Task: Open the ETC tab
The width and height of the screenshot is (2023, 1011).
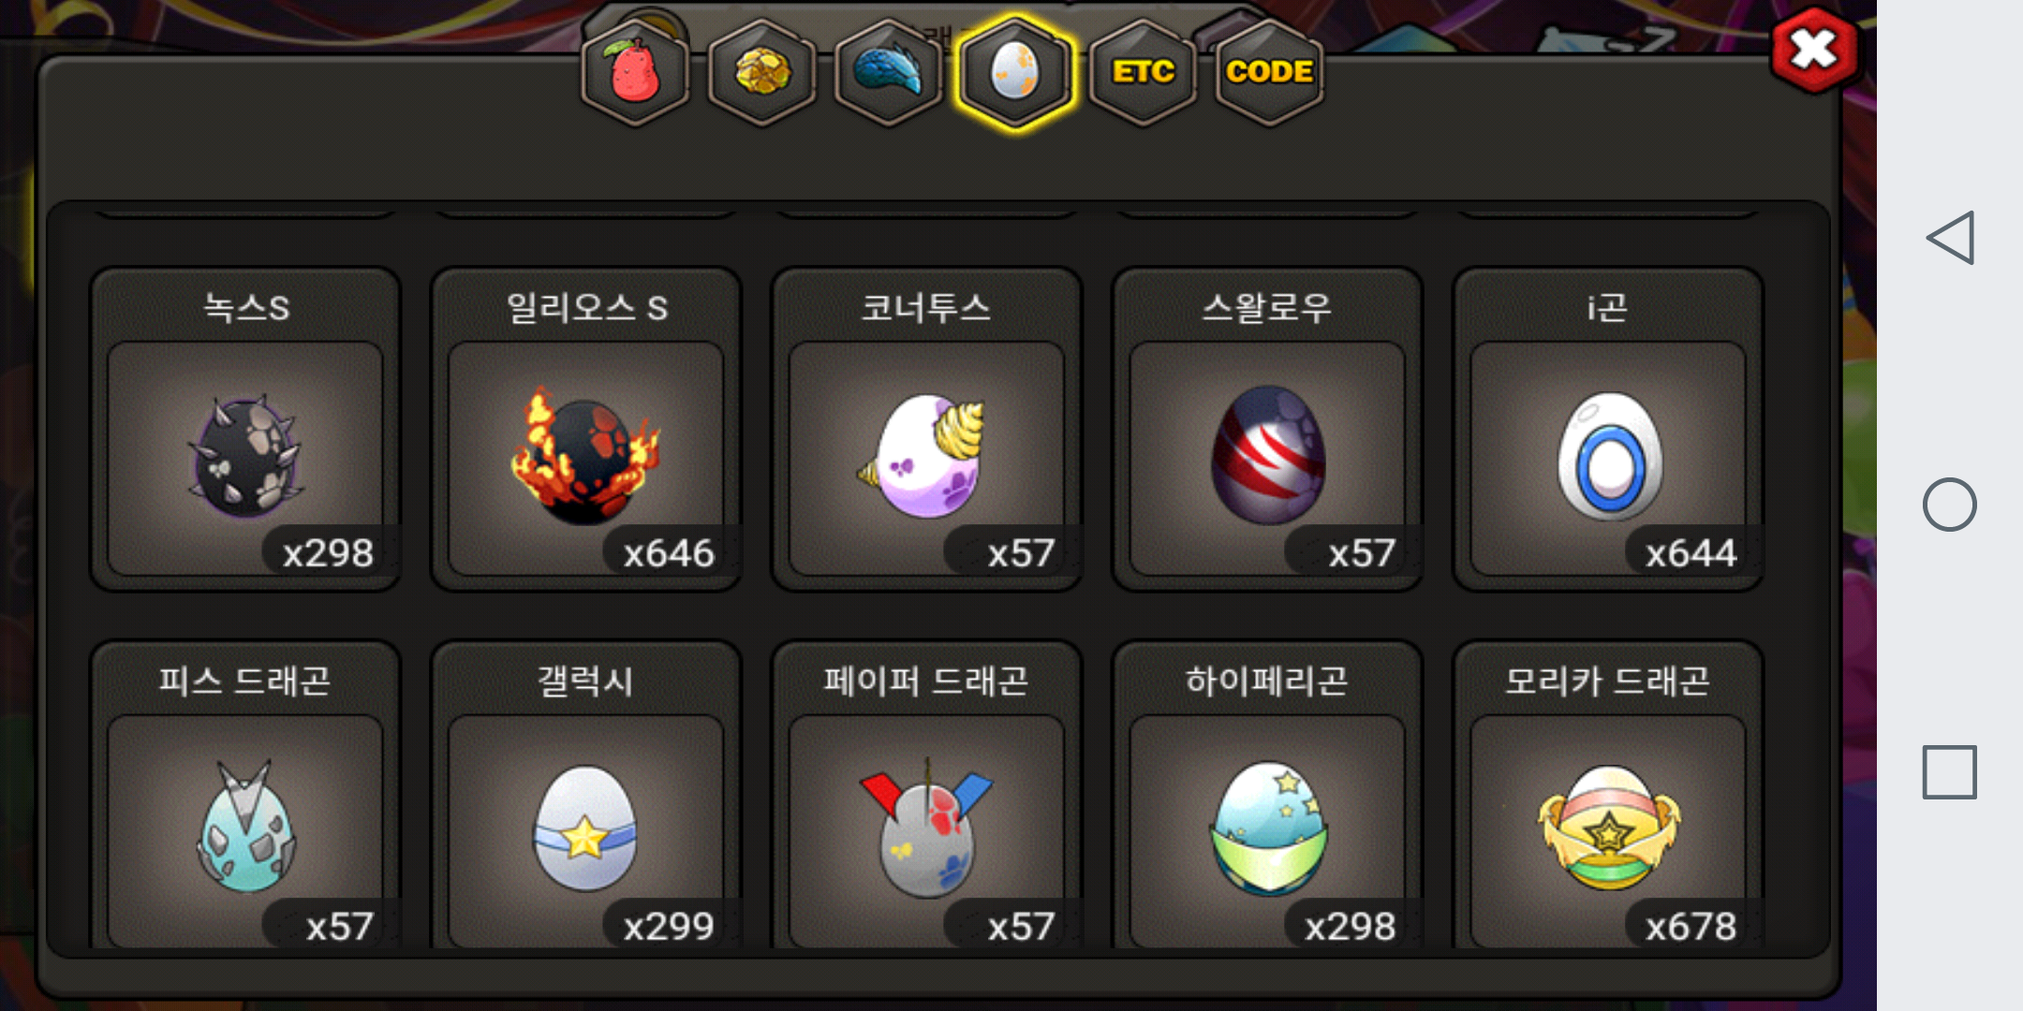Action: point(1143,72)
